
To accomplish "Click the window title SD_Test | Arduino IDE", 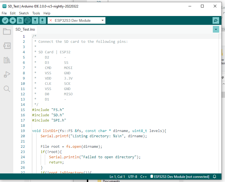I will click(x=43, y=6).
